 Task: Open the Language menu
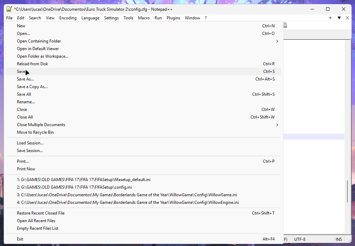point(90,18)
